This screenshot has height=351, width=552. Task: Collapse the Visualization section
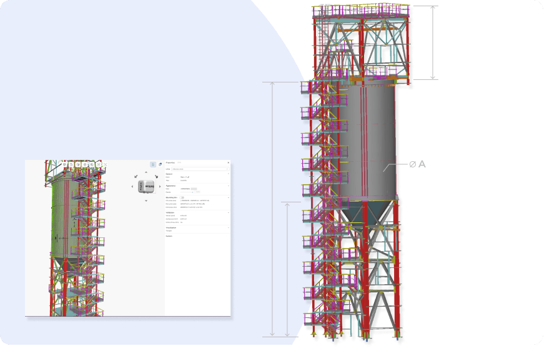pos(229,227)
